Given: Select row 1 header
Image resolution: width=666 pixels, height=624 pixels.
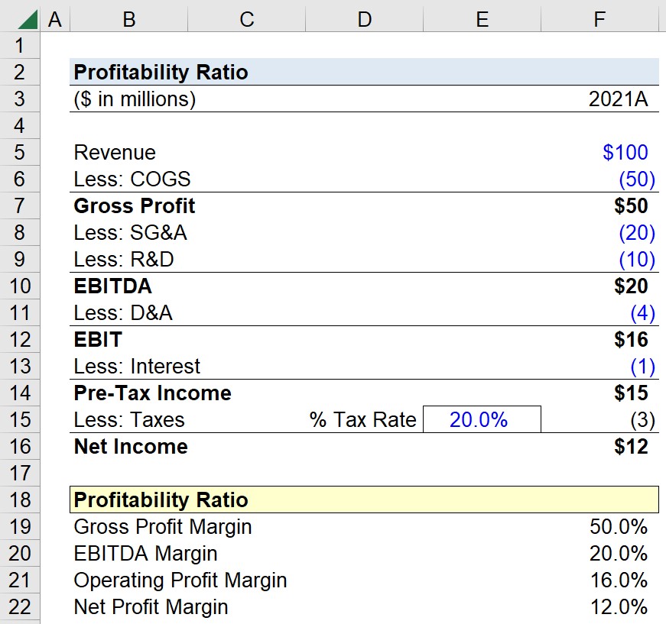Looking at the screenshot, I should point(20,45).
